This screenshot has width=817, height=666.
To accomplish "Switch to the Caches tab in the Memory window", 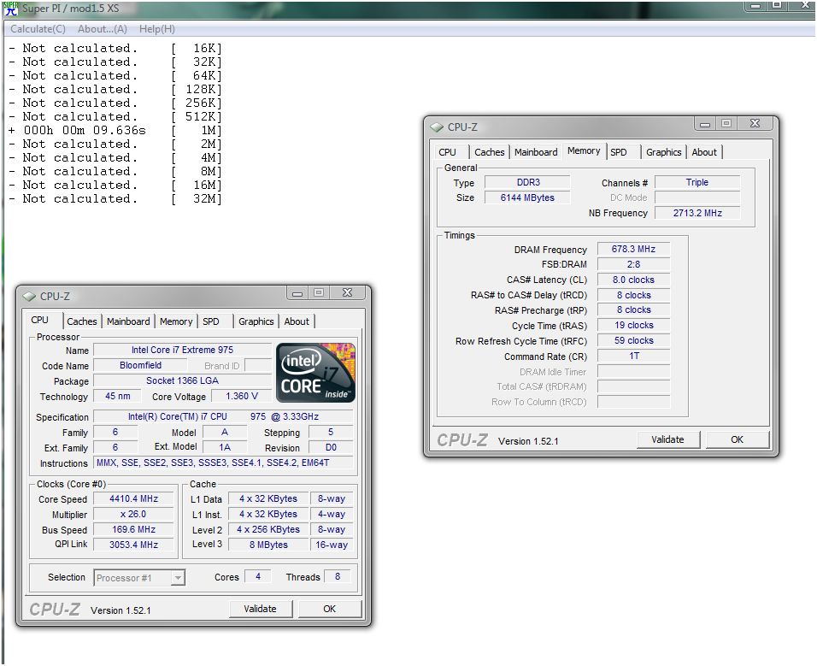I will point(490,152).
